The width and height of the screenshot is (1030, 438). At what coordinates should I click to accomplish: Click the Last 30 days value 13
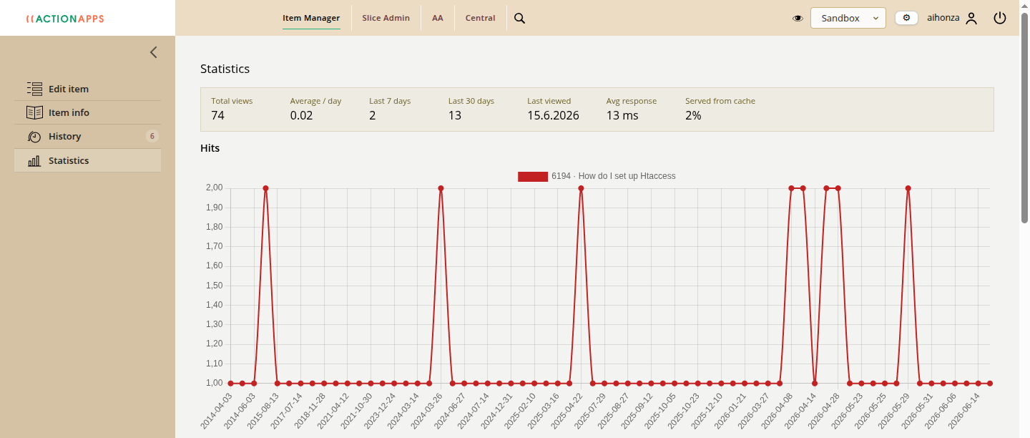455,115
